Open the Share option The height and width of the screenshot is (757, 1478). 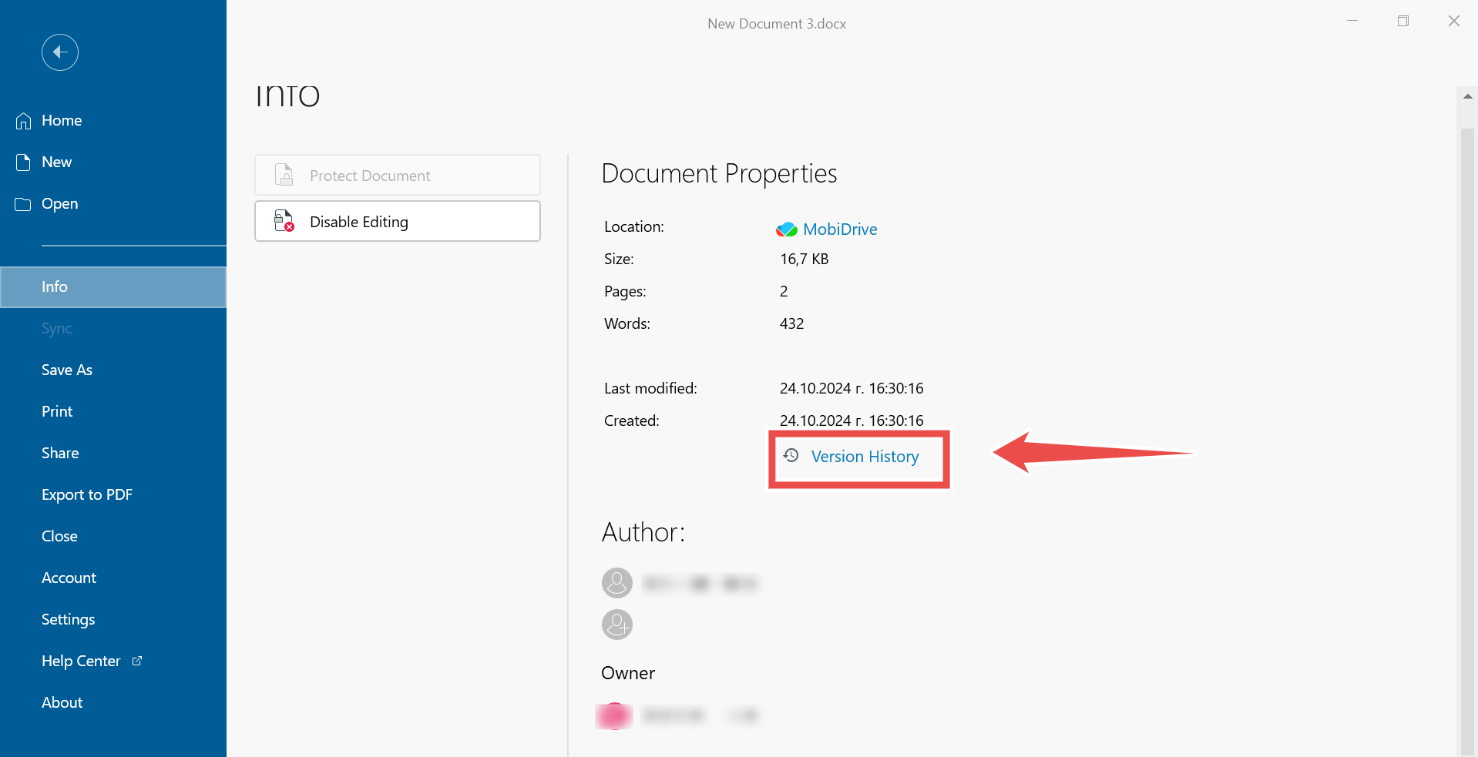[x=113, y=454]
